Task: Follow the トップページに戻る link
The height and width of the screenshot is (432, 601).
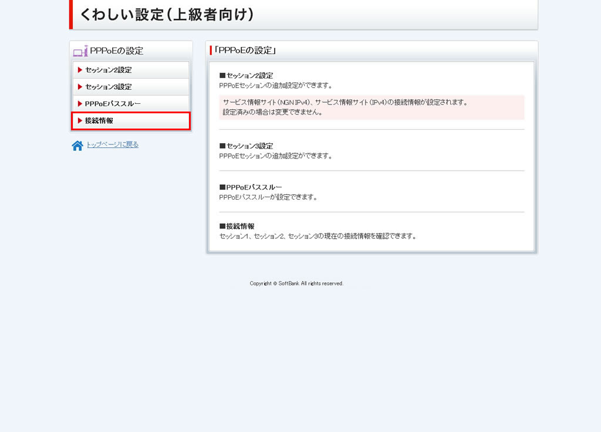Action: 113,144
